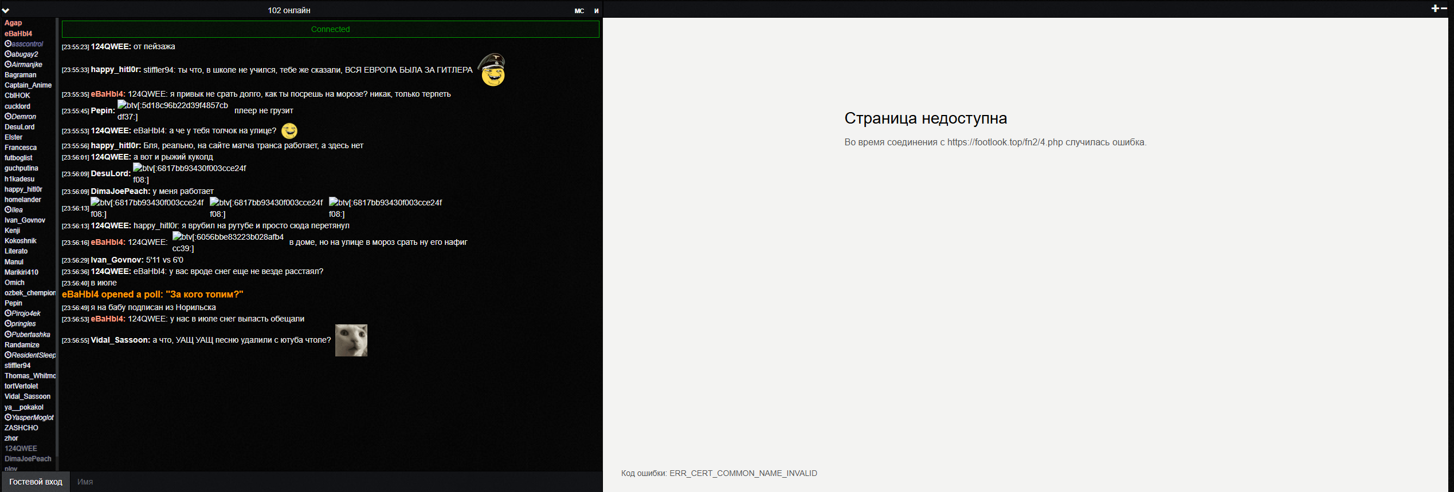Select user homelander in user list
The height and width of the screenshot is (492, 1454).
tap(23, 200)
